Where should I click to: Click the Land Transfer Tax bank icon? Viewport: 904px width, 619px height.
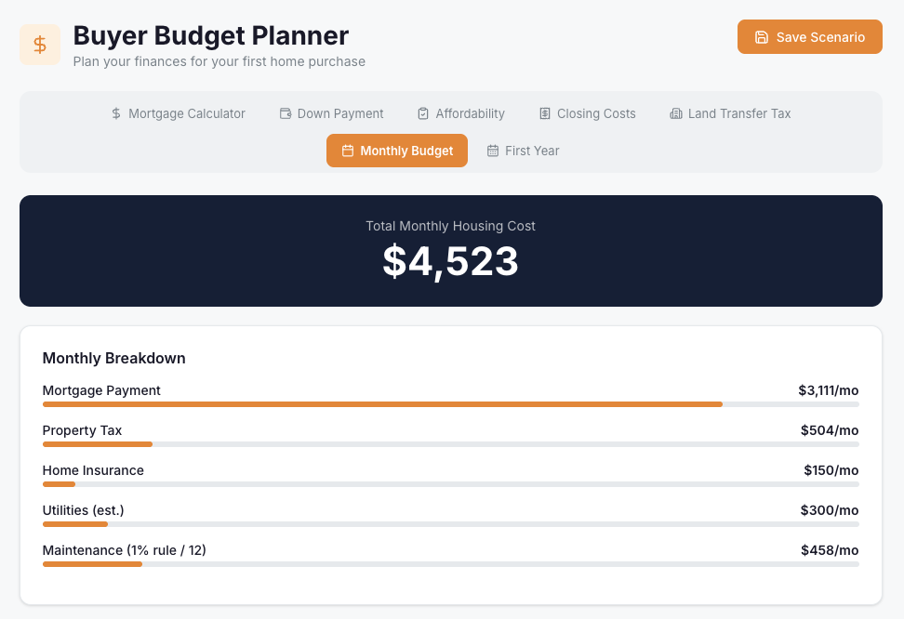(675, 112)
